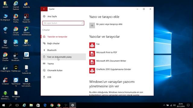Viewport: 193px width, 108px height.
Task: Click 'OneNote 2010 Uygulamasına Gönder' label
Action: 114,69
